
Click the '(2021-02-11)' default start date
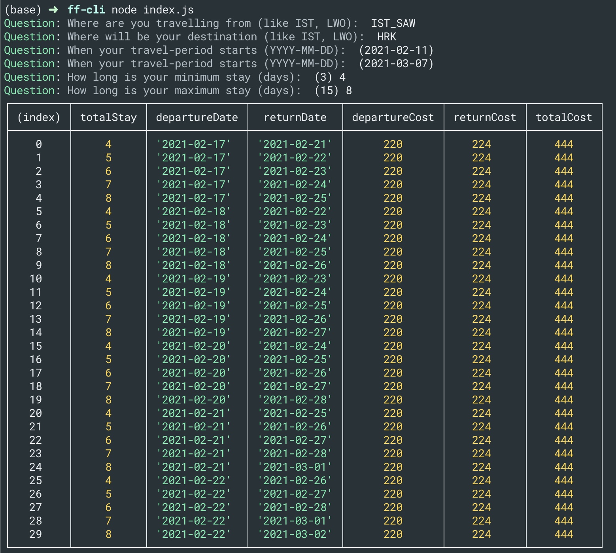tap(396, 50)
